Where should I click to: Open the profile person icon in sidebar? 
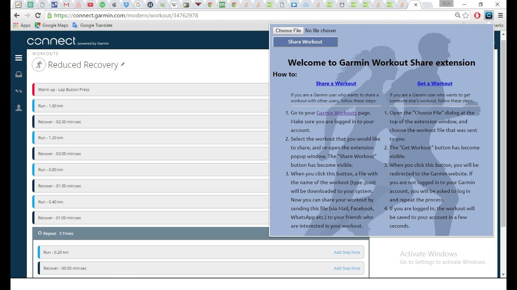[x=19, y=108]
